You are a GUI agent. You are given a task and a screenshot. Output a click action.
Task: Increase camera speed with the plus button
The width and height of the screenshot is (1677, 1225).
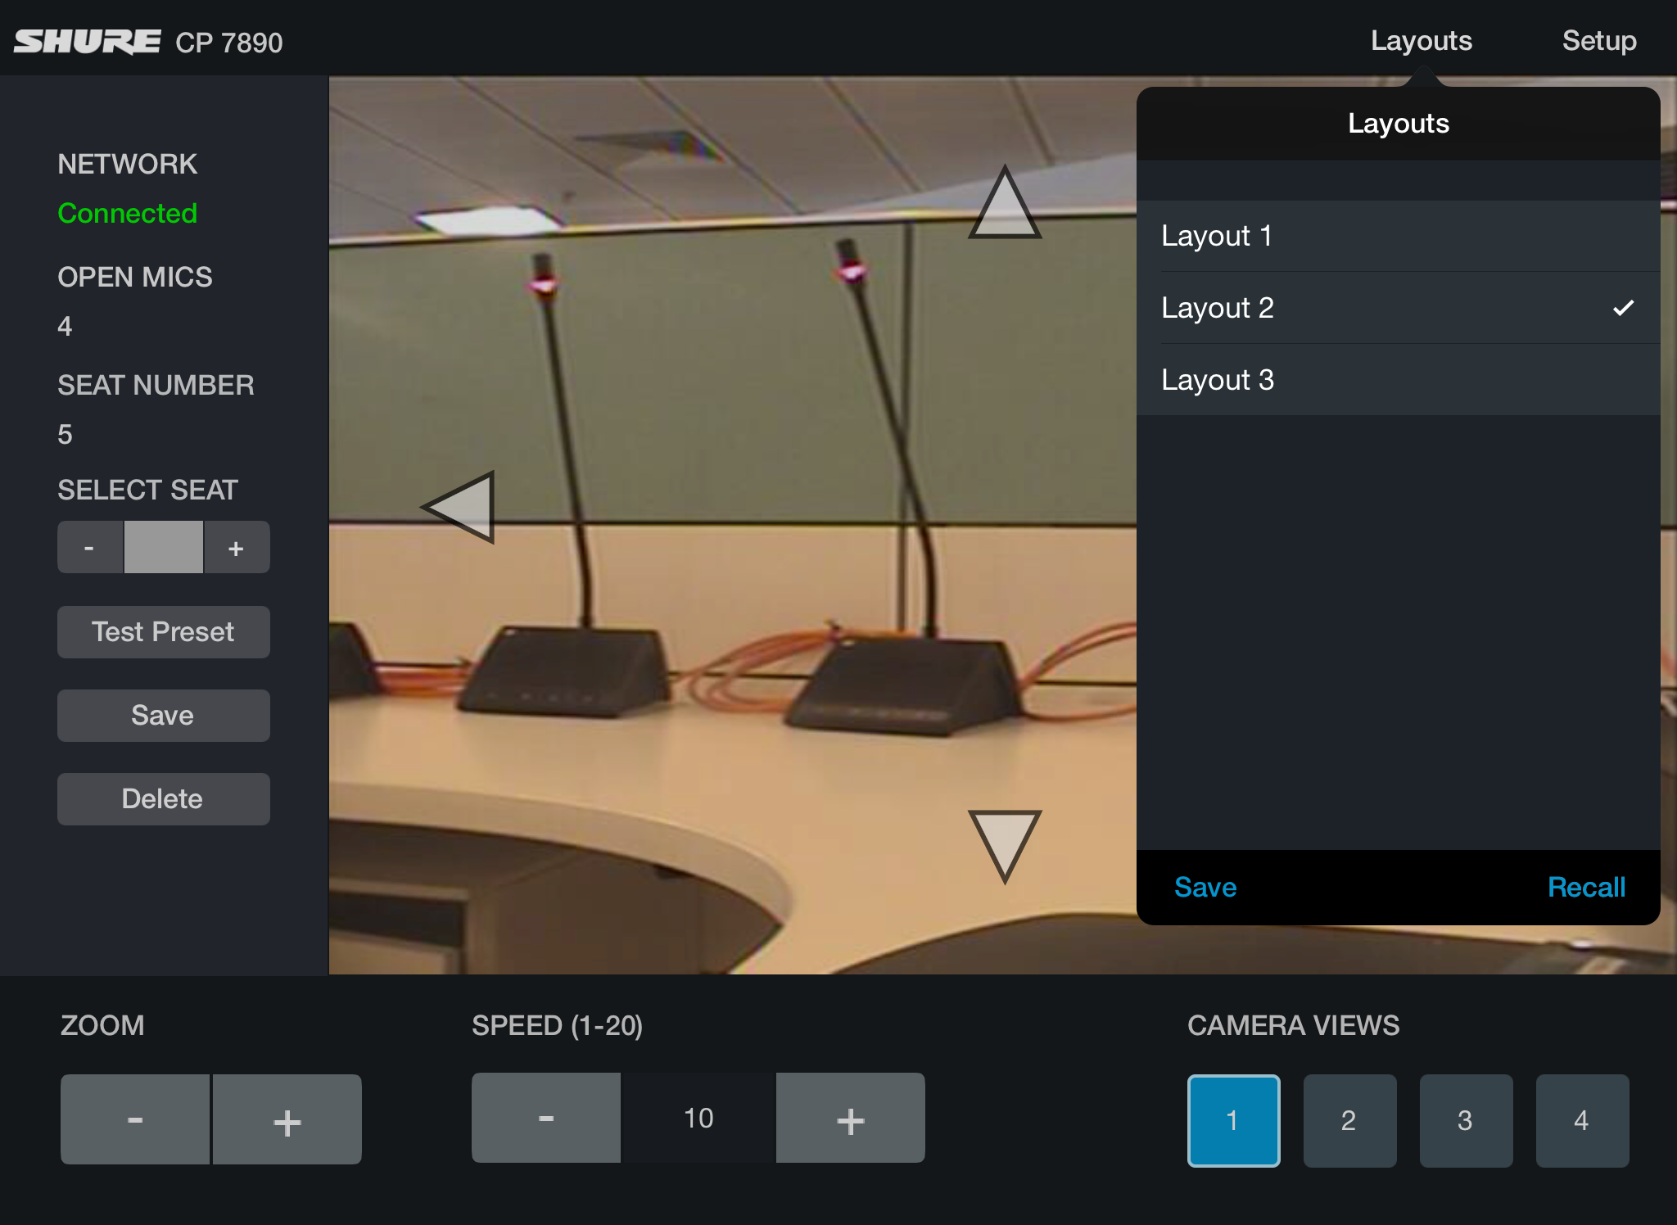point(850,1118)
